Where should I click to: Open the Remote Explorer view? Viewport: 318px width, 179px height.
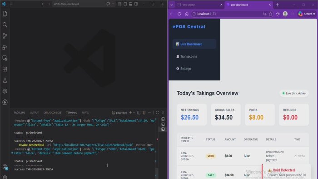point(5,58)
